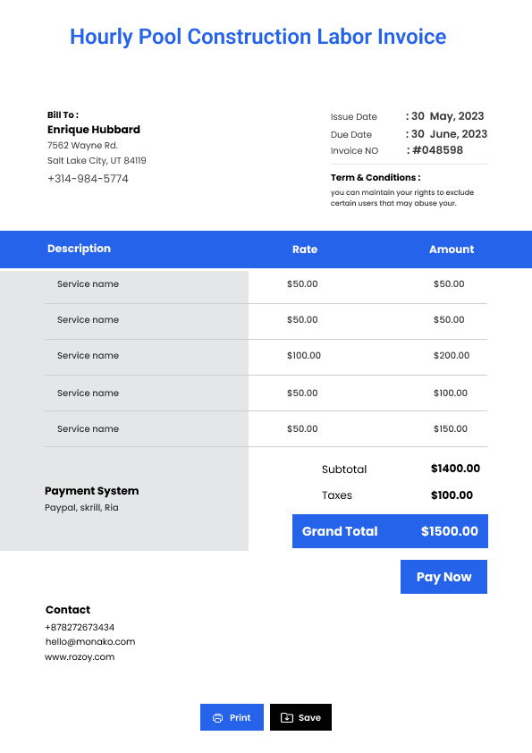
Task: Click the Save button
Action: tap(300, 717)
